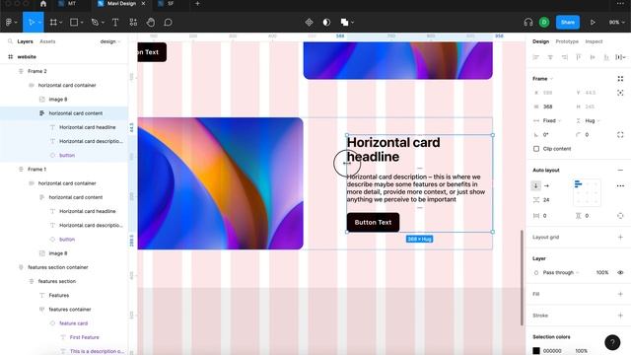This screenshot has height=355, width=631.
Task: Open the Resources tool
Action: coord(133,22)
